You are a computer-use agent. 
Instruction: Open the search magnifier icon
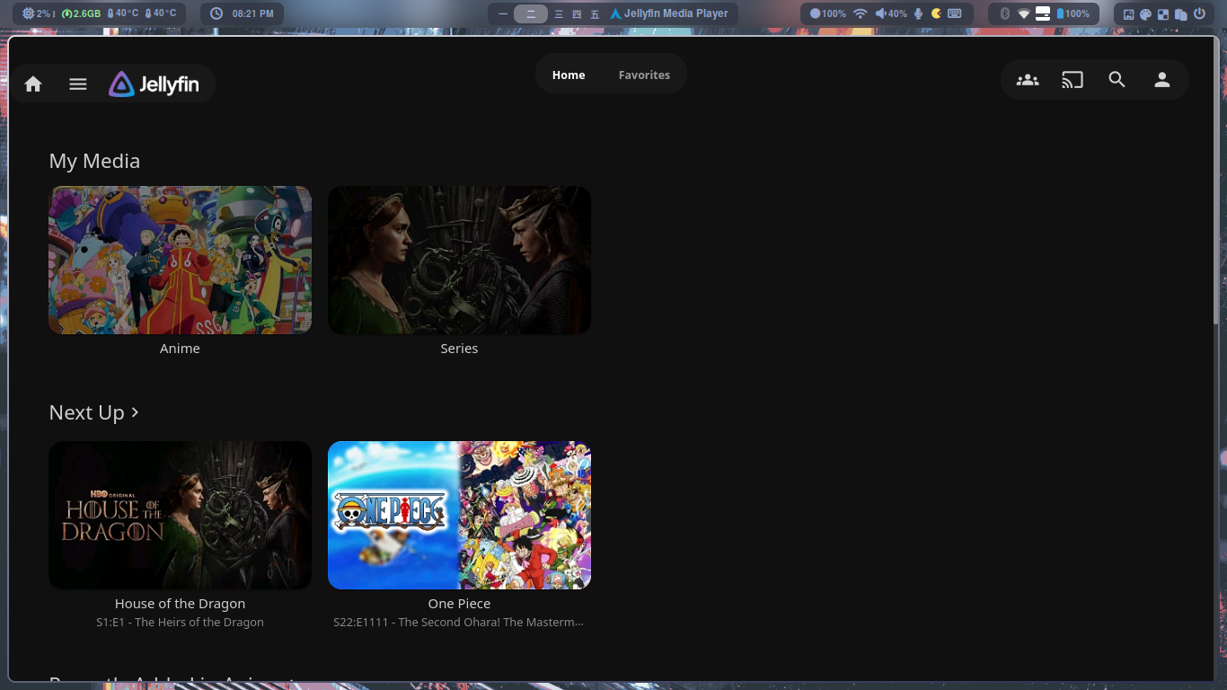coord(1117,80)
